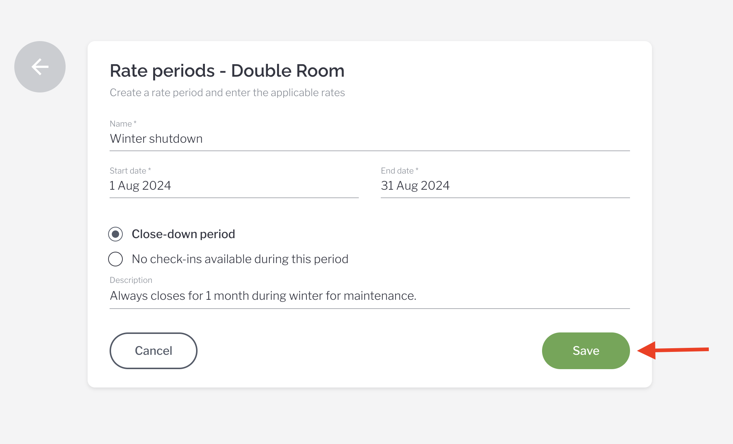Click the '1 Aug 2024' date value
This screenshot has width=733, height=444.
pyautogui.click(x=140, y=186)
